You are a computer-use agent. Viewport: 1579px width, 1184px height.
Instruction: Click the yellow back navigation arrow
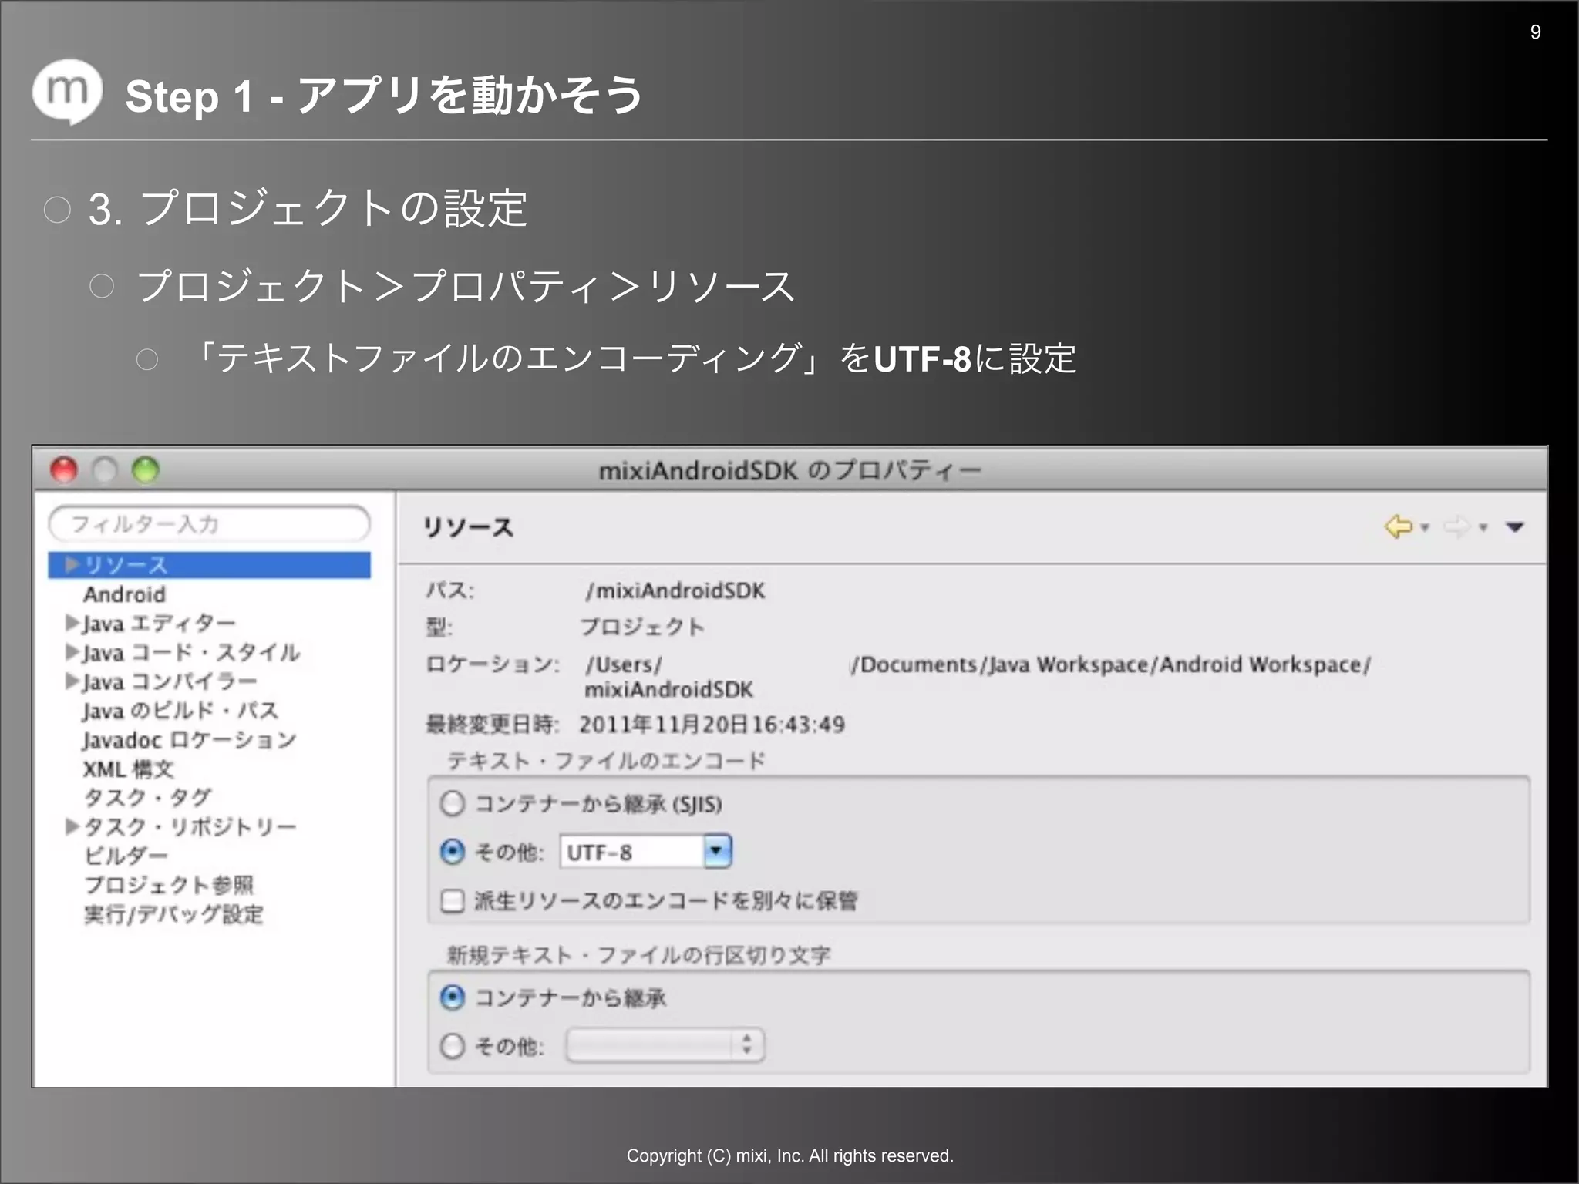pyautogui.click(x=1398, y=526)
